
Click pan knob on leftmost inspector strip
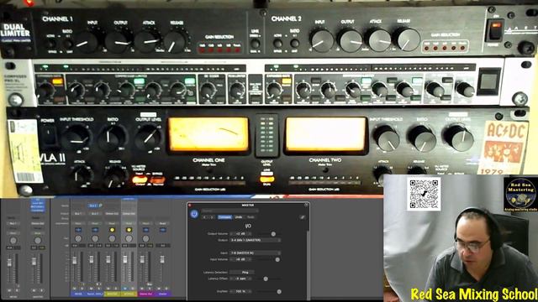coord(13,241)
